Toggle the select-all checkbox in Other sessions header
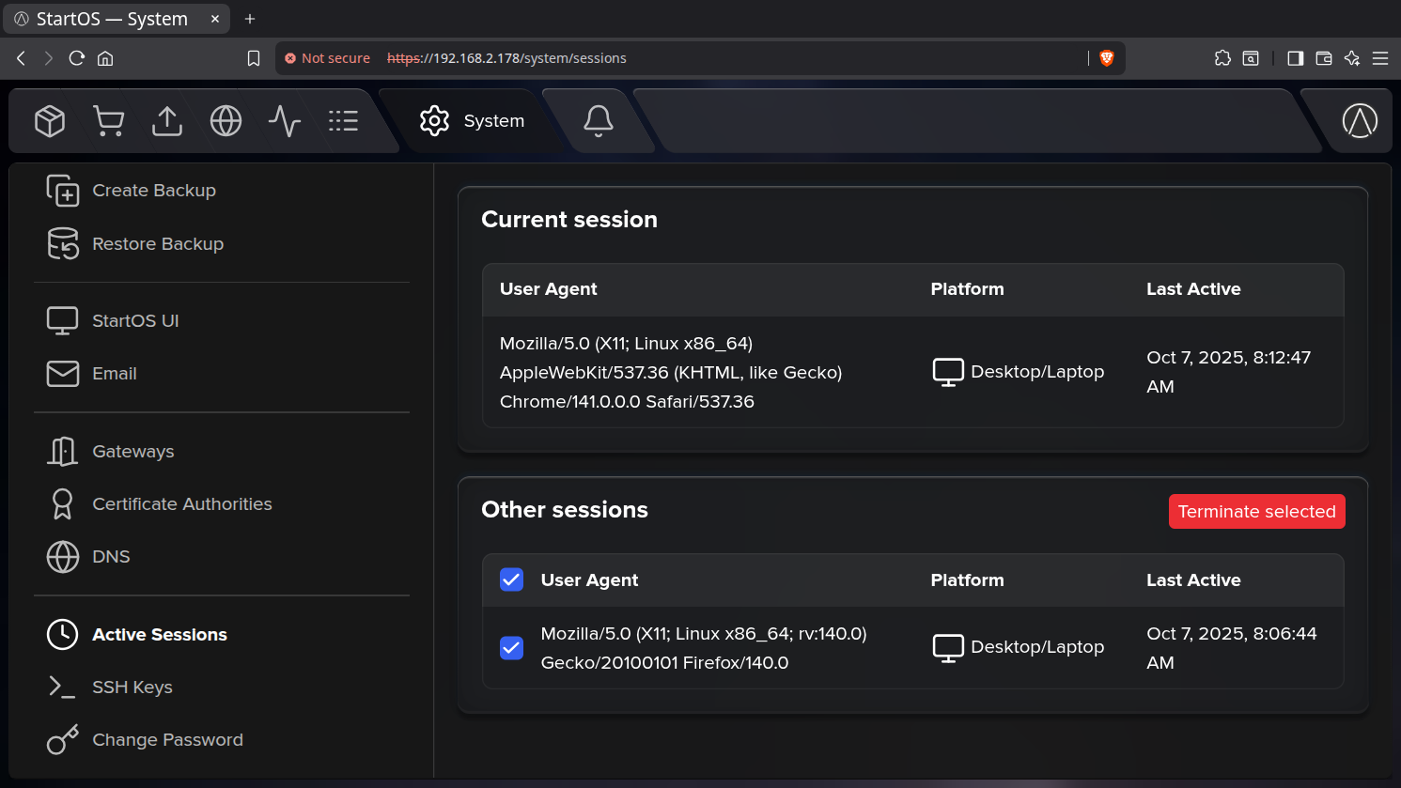The height and width of the screenshot is (788, 1401). [x=511, y=579]
